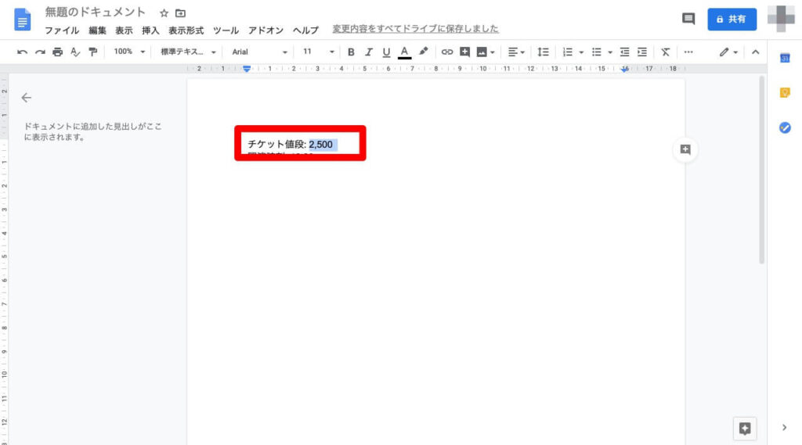Viewport: 802px width, 445px height.
Task: Activate the paint format tool
Action: click(92, 52)
